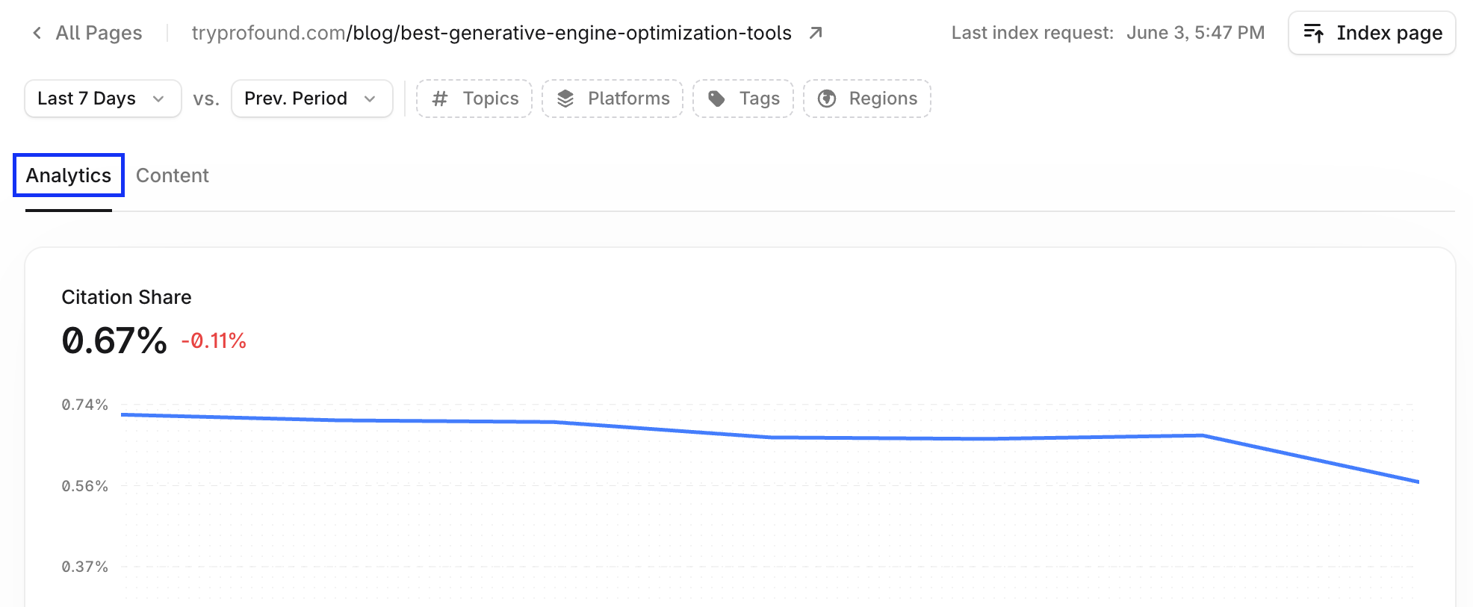Image resolution: width=1473 pixels, height=607 pixels.
Task: Click the Citation Share heading
Action: pyautogui.click(x=126, y=297)
